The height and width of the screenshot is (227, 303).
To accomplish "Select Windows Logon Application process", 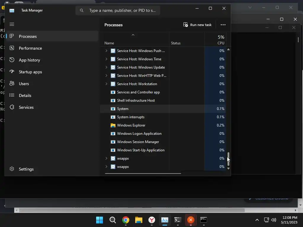I will (x=163, y=134).
